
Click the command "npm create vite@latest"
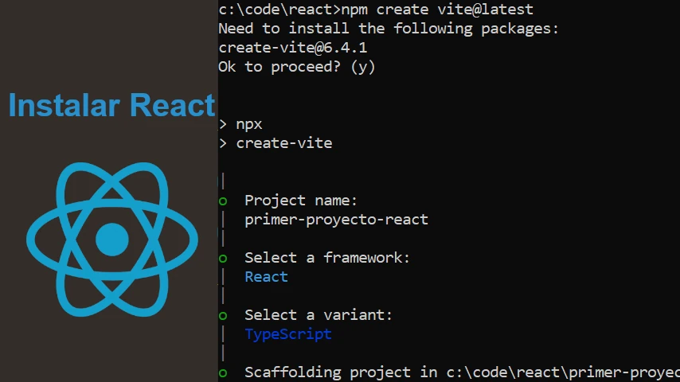(437, 9)
